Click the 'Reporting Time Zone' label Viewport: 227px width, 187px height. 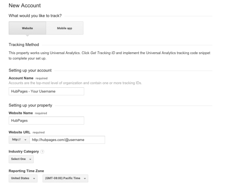pyautogui.click(x=26, y=171)
